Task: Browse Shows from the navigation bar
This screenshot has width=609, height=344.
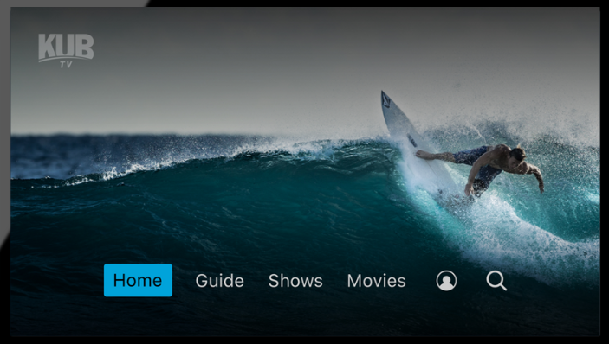Action: tap(295, 281)
